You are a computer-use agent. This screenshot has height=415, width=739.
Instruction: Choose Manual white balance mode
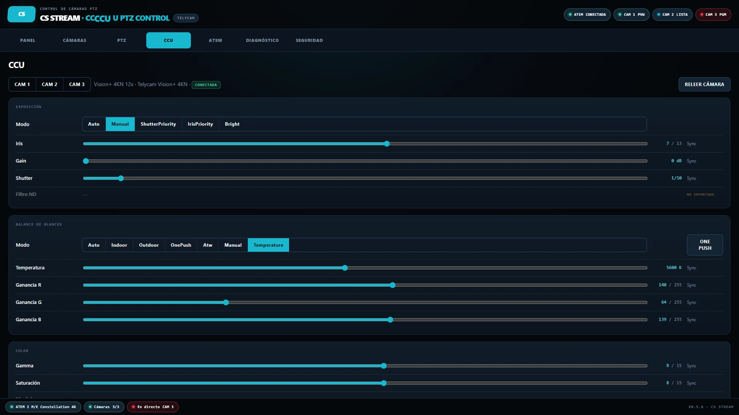233,245
